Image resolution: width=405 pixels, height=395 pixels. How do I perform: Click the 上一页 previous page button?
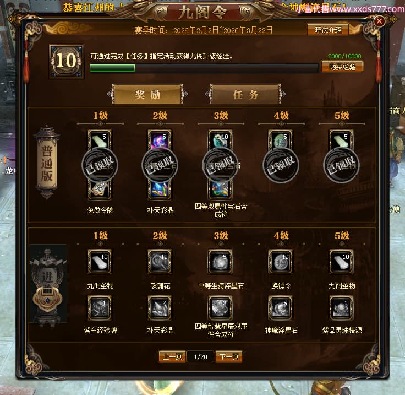tap(172, 357)
